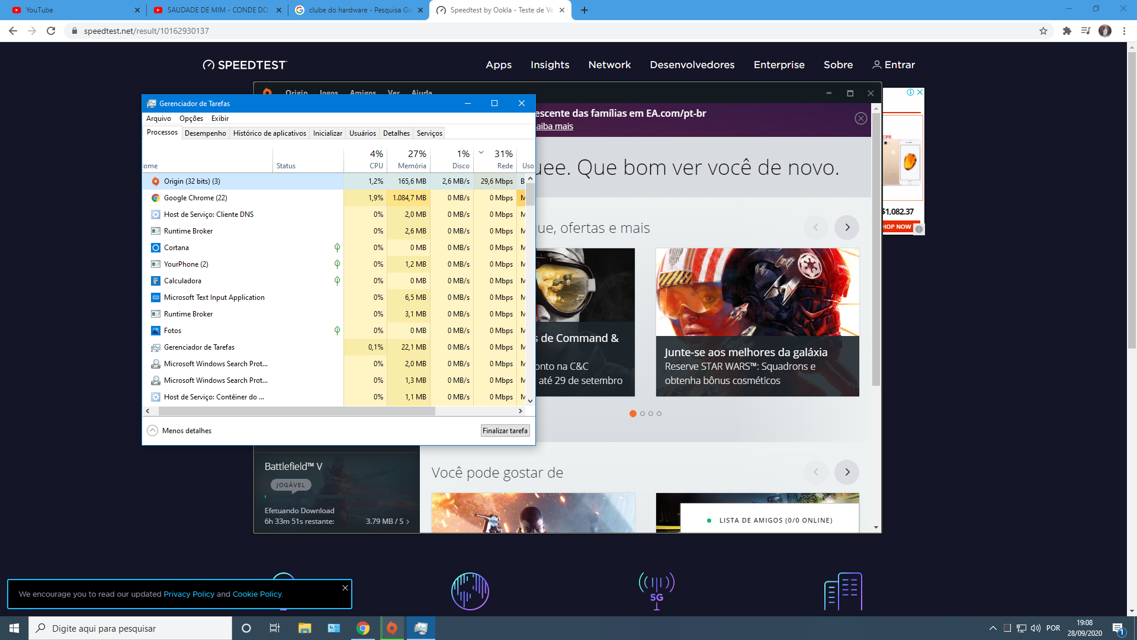Viewport: 1137px width, 640px height.
Task: Click Entrar on the Speedtest header
Action: pos(894,65)
